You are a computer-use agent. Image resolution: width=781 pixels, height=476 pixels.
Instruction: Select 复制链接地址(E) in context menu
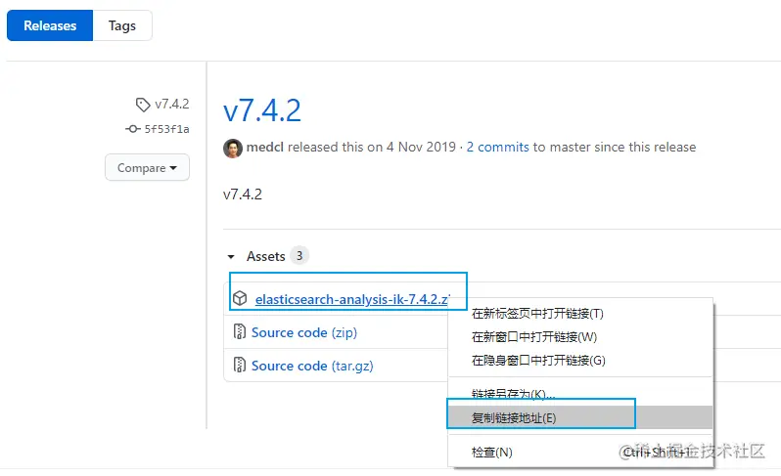(x=580, y=417)
